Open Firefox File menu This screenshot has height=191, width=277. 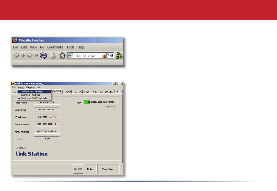tap(16, 47)
